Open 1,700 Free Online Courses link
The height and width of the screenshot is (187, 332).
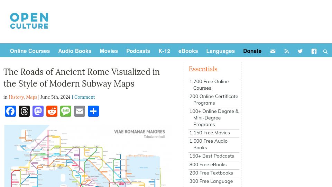coord(209,85)
